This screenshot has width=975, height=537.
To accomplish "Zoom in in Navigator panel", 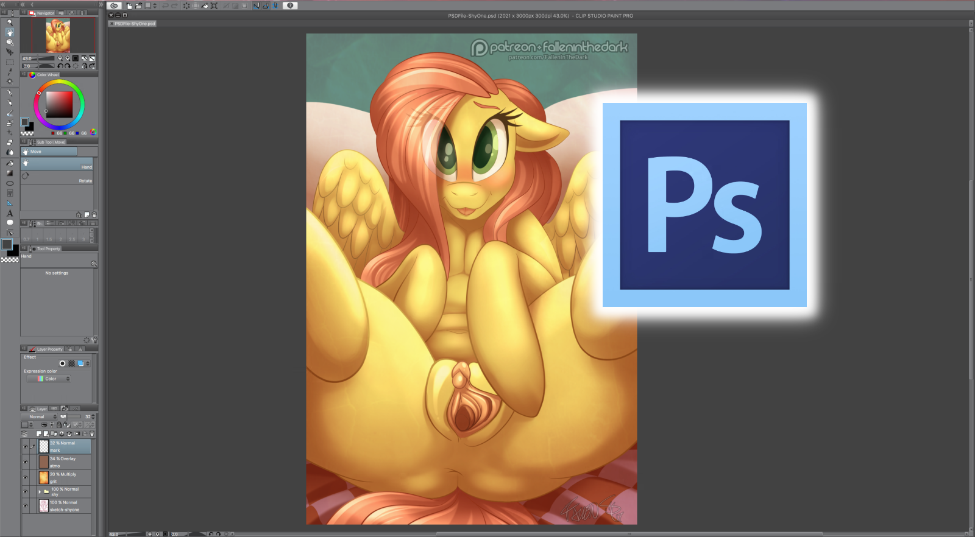I will click(x=68, y=58).
